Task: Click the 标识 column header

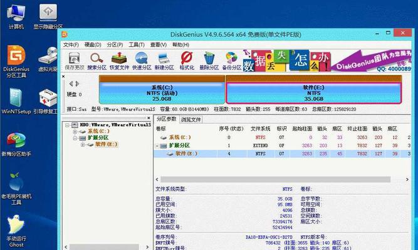Action: (x=282, y=129)
